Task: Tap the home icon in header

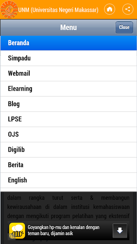Action: coord(110,9)
